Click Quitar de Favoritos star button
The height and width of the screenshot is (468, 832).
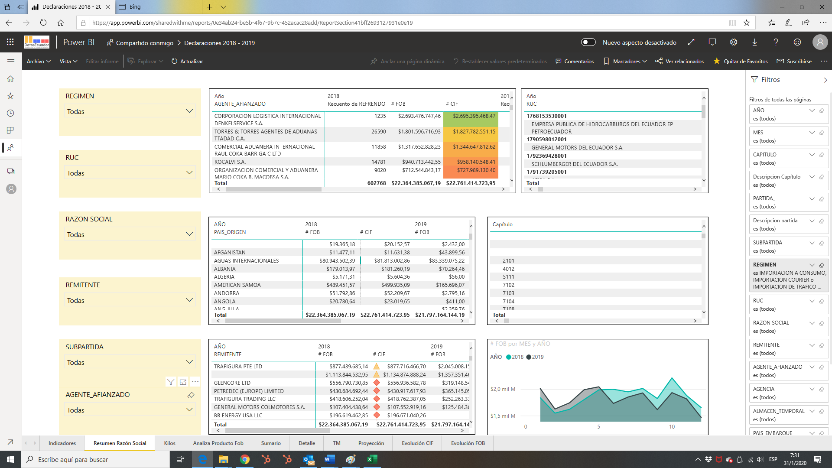(741, 61)
